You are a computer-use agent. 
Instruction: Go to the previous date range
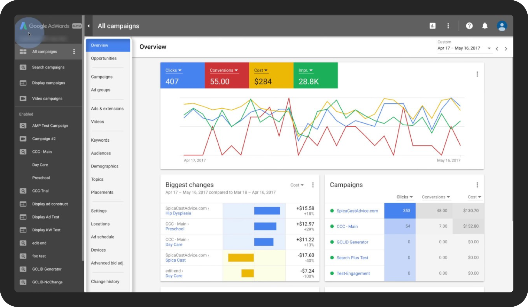(497, 49)
